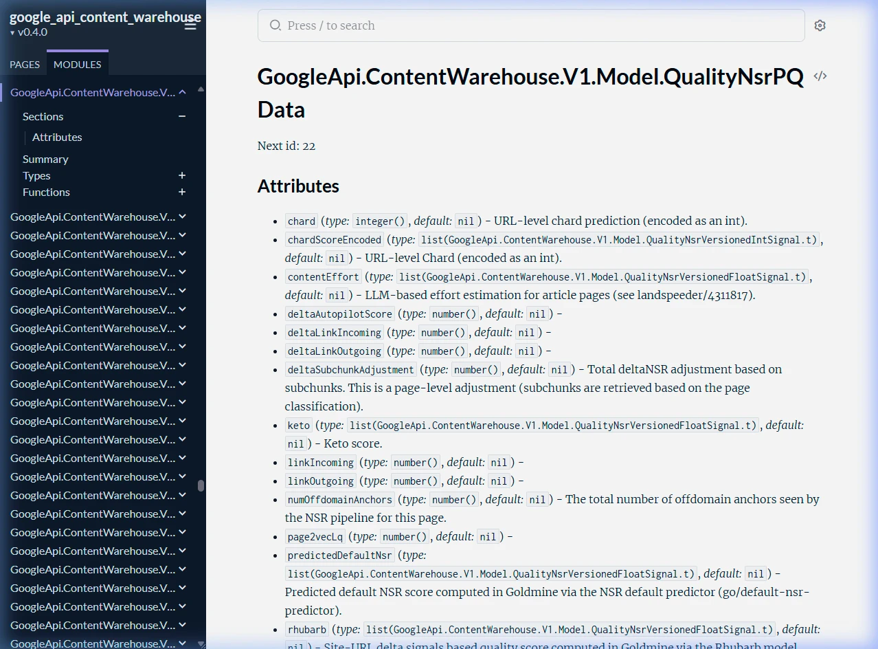Click the sidebar scrollbar up arrow

(x=201, y=89)
